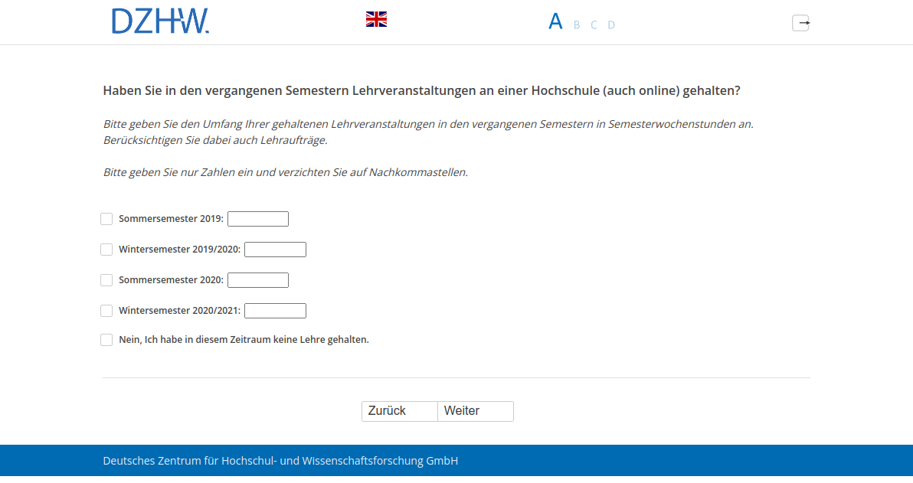Focus the Wintersemester 2019/2020 input field

275,250
